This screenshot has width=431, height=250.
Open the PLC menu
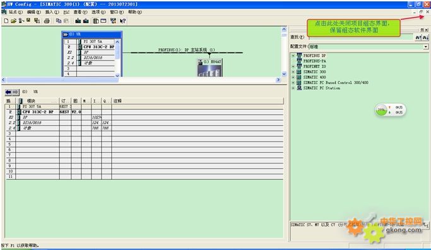[x=66, y=12]
